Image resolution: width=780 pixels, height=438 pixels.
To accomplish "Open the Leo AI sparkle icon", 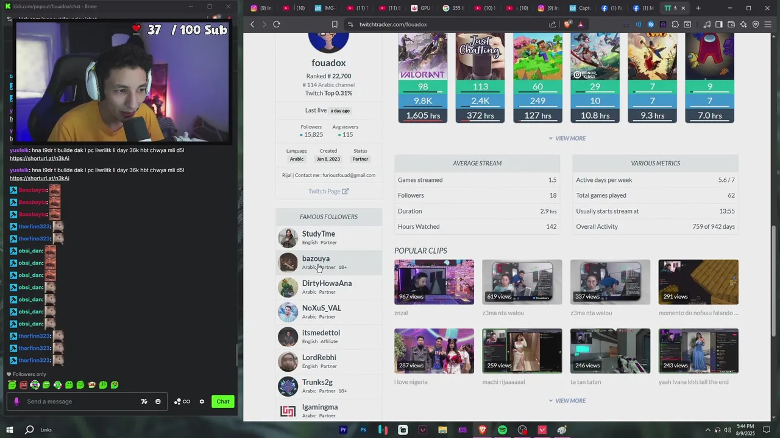I will (743, 24).
